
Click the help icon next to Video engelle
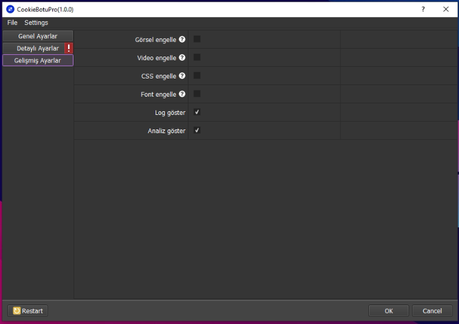pos(182,58)
